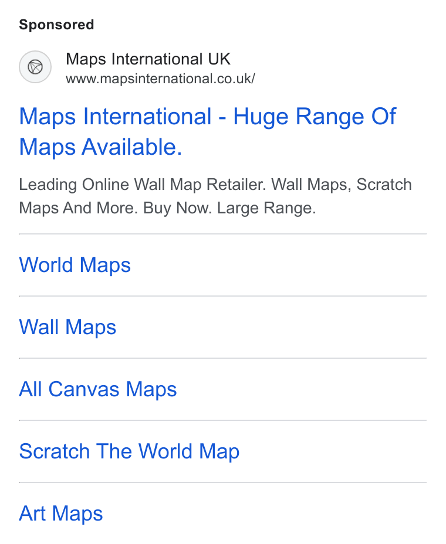Screen dimensions: 446x544
Task: Click 'Maps Available.' on the headline's second line
Action: (x=100, y=147)
